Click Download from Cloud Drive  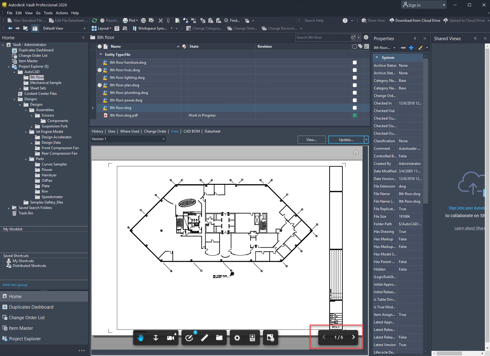[415, 20]
